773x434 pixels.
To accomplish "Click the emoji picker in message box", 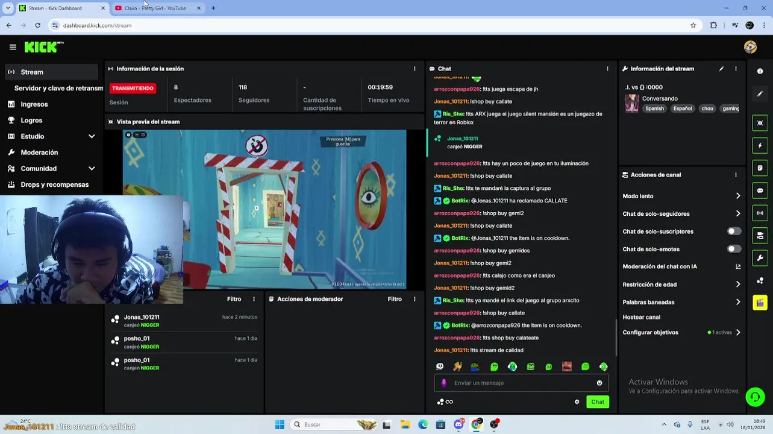I will coord(599,383).
